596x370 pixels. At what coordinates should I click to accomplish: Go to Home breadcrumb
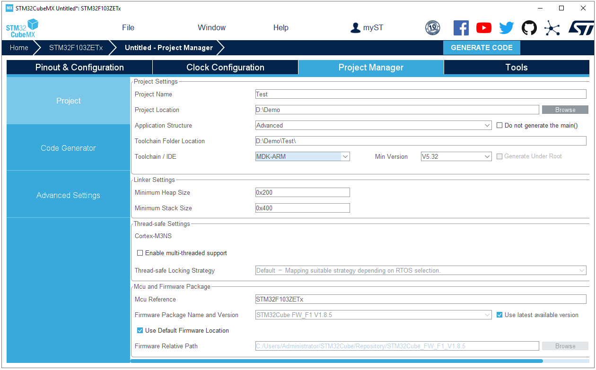19,48
